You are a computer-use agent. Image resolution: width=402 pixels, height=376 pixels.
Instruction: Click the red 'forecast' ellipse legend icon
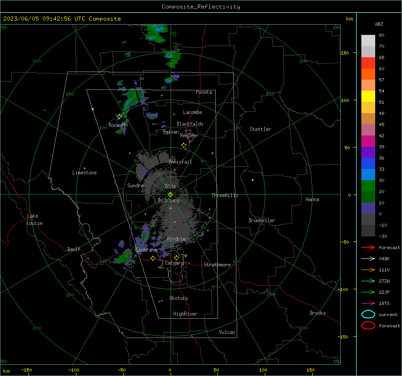coord(368,325)
